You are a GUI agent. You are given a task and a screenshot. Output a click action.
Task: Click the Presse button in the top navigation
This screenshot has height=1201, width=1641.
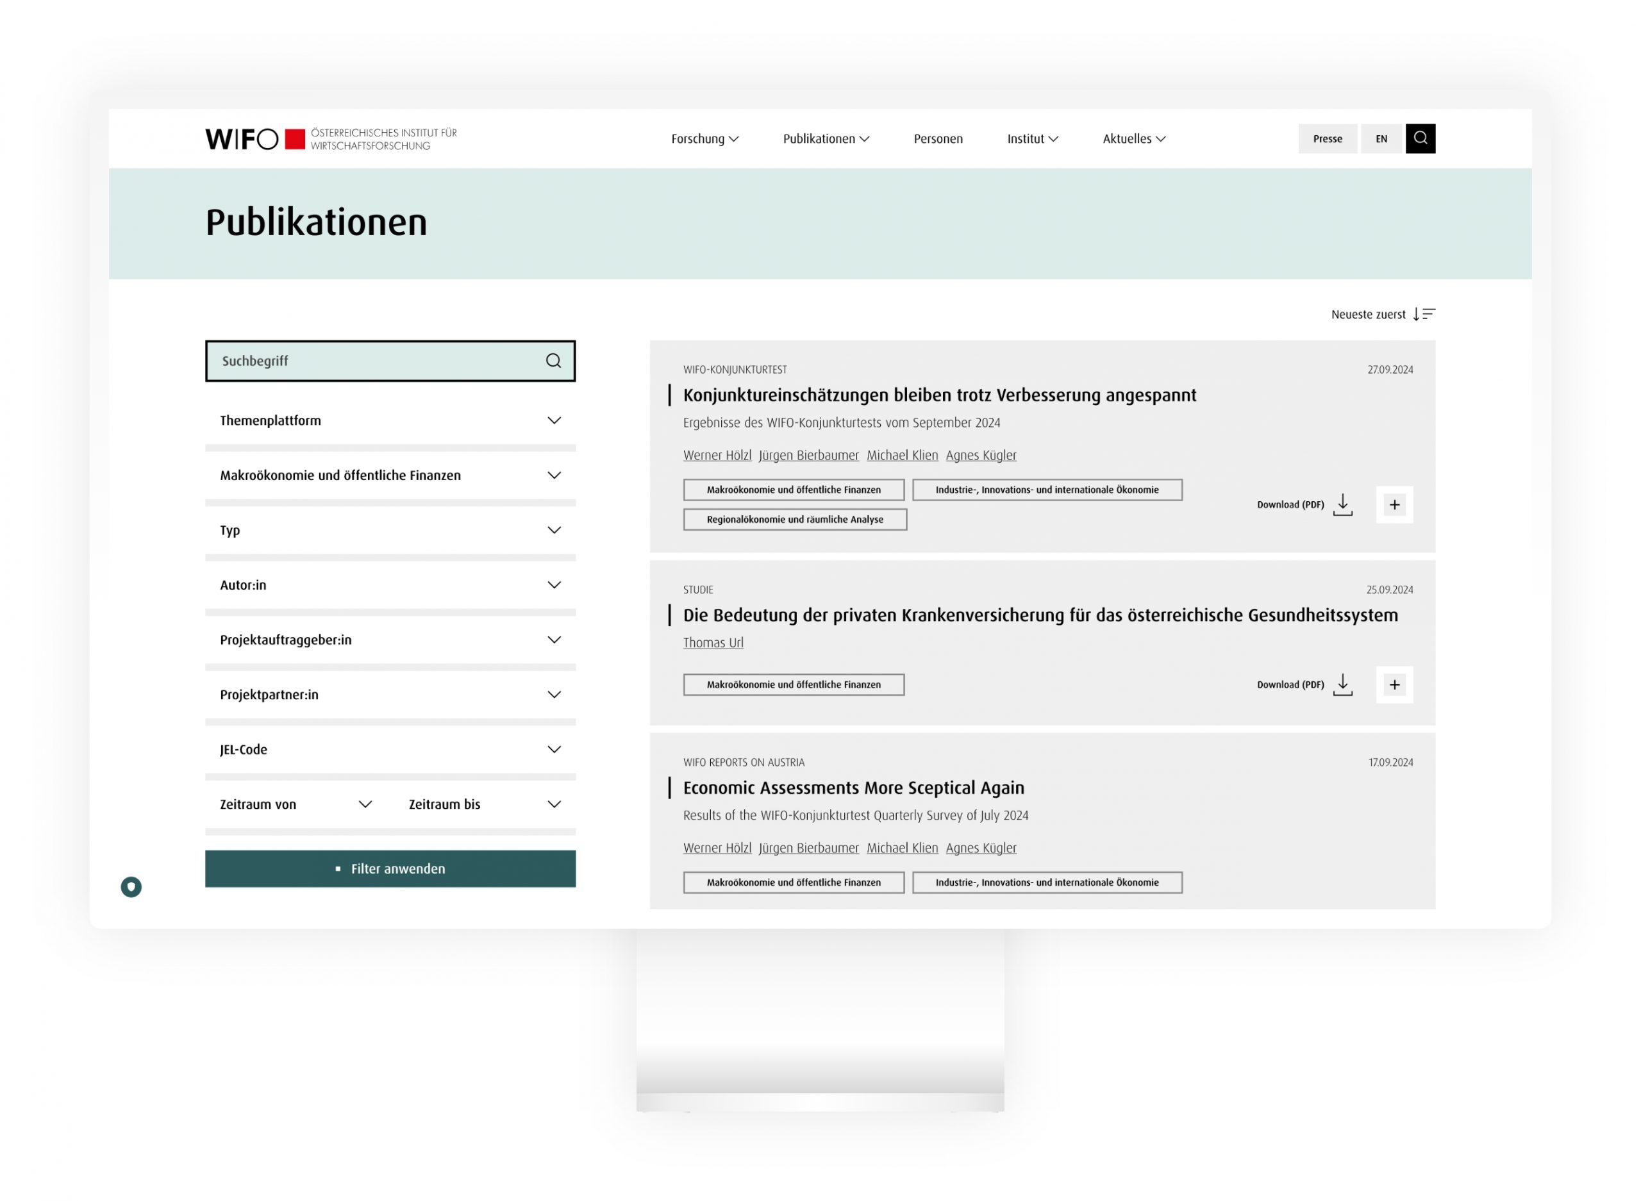[x=1328, y=138]
